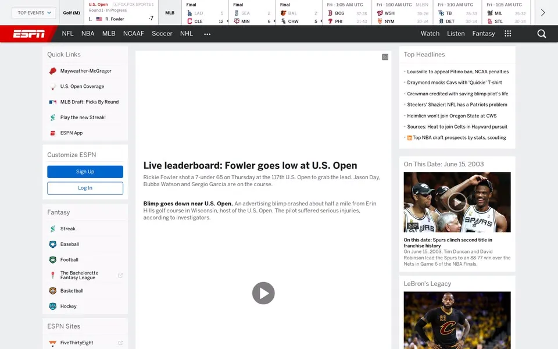The width and height of the screenshot is (558, 349).
Task: Click the Sign Up button
Action: tap(85, 172)
